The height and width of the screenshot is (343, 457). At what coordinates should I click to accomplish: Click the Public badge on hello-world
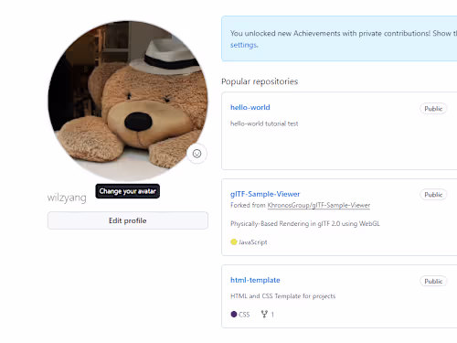[433, 109]
